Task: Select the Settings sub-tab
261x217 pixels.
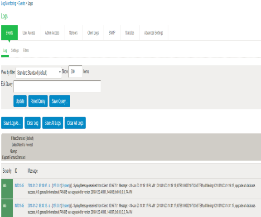Action: point(15,51)
